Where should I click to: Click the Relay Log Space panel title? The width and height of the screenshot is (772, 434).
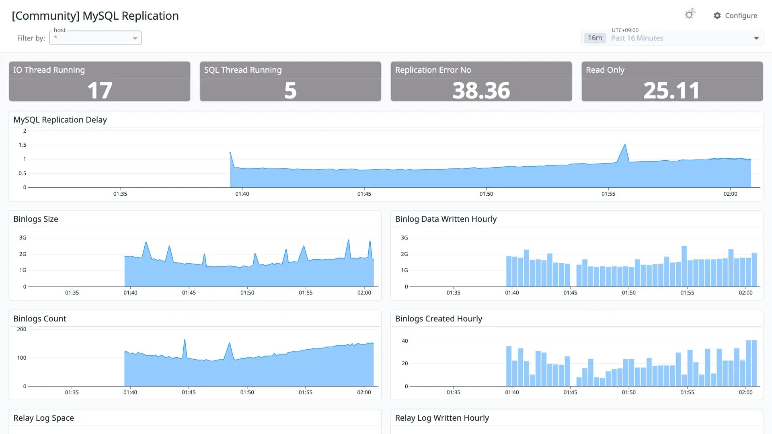click(44, 418)
